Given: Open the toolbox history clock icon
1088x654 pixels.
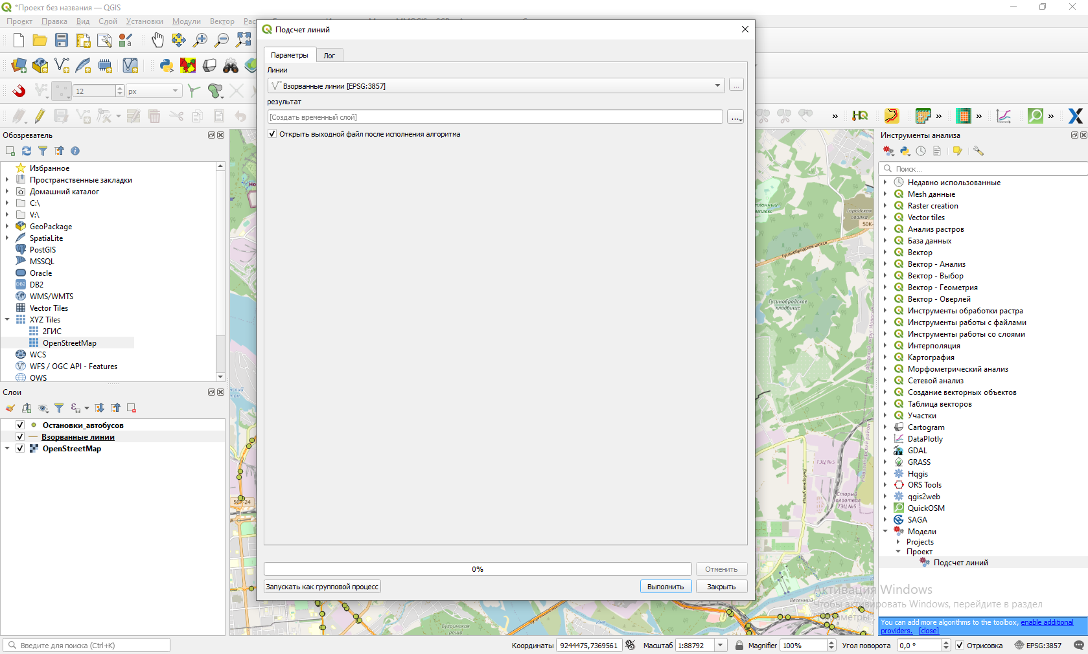Looking at the screenshot, I should pos(921,151).
